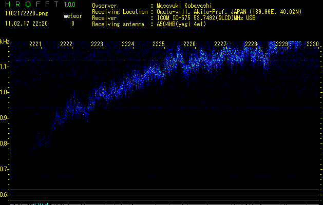This screenshot has width=323, height=205.
Task: Click the 0.8 frequency axis label
Action: 4,143
